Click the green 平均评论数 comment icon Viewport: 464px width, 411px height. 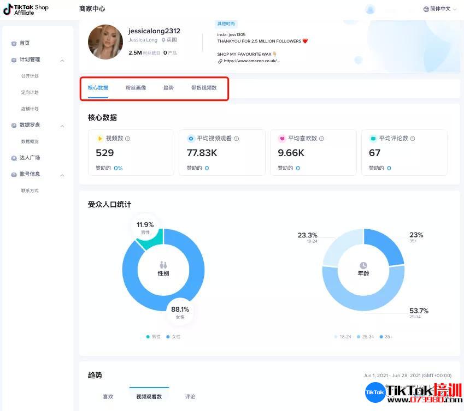(x=373, y=139)
